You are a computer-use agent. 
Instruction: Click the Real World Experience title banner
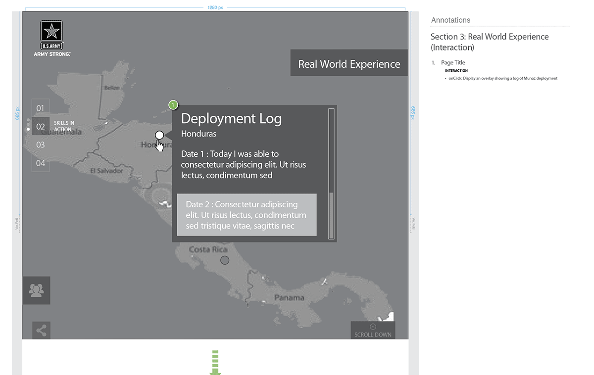pyautogui.click(x=349, y=64)
